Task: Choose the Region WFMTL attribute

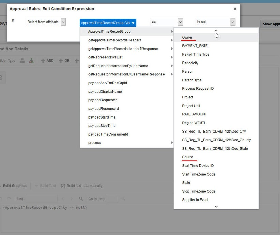Action: point(216,123)
